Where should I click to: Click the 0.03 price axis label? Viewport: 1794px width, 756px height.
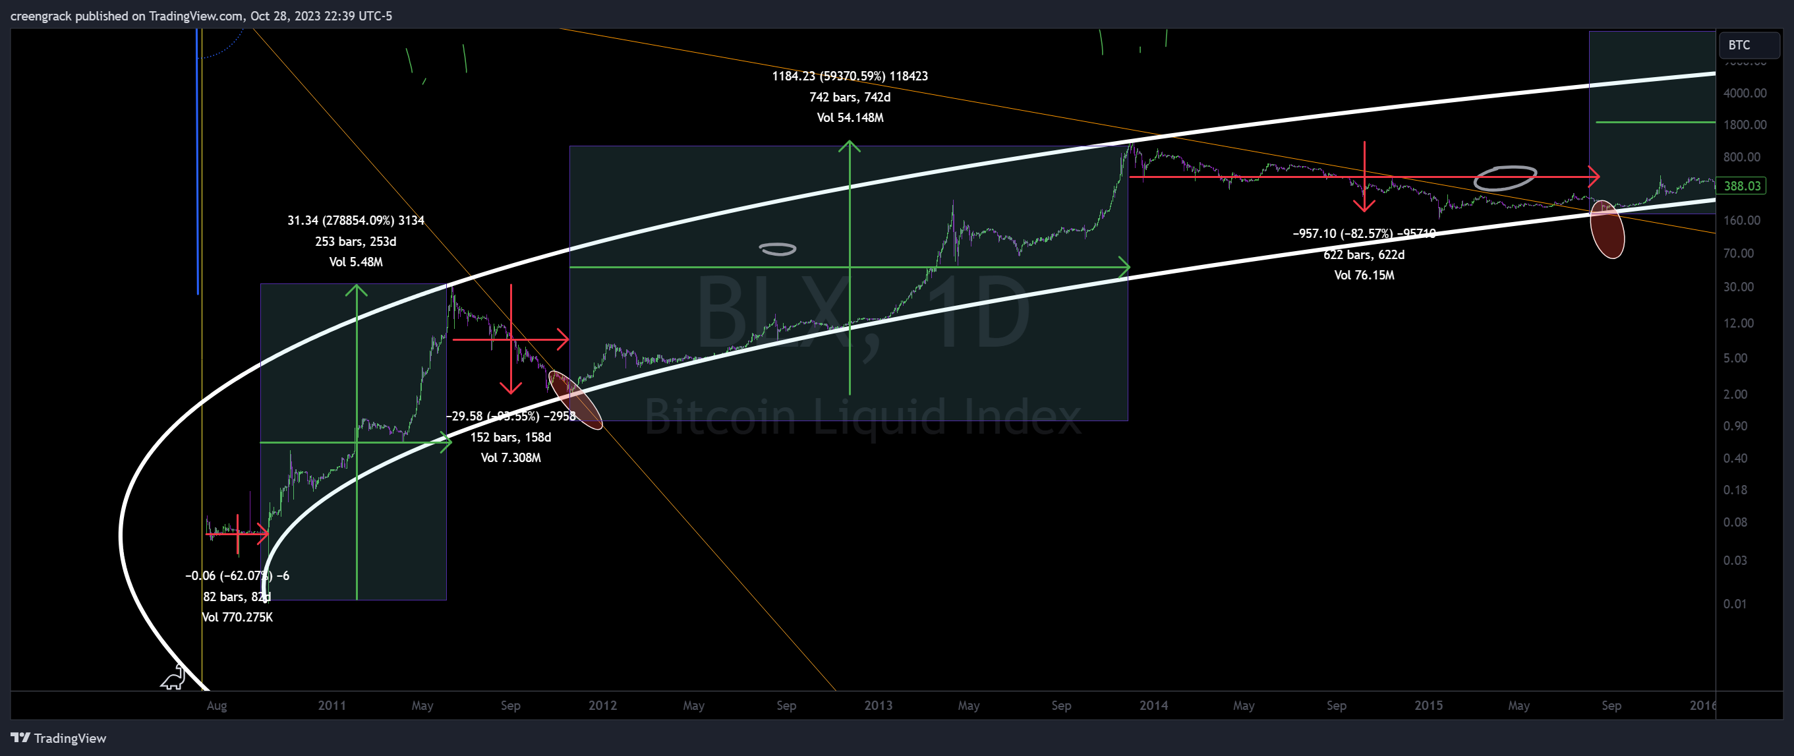[x=1735, y=560]
